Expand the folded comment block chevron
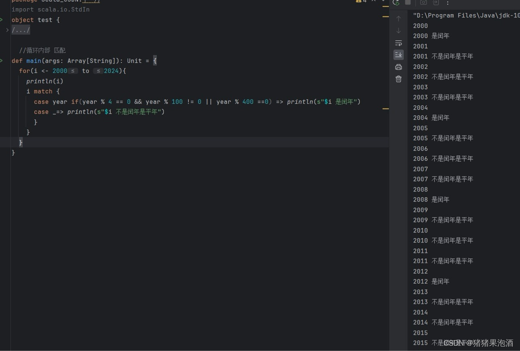Image resolution: width=520 pixels, height=351 pixels. (7, 30)
